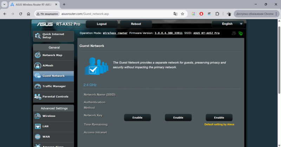Open LAN settings menu item
This screenshot has width=281, height=147.
pos(53,126)
